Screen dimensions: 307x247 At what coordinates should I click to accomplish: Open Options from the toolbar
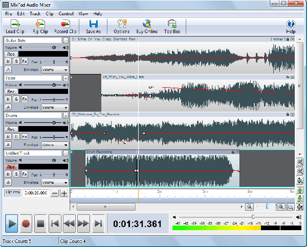pos(122,23)
